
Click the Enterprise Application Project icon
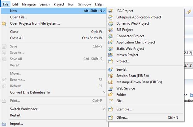[111, 17]
